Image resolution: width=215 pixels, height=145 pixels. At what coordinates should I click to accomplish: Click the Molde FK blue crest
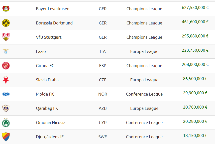[x=6, y=94]
